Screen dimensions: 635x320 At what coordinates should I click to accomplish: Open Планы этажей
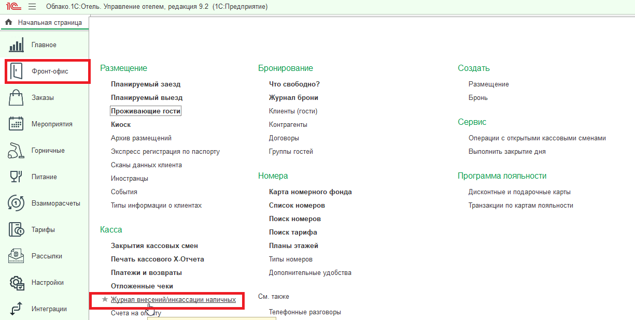click(293, 245)
